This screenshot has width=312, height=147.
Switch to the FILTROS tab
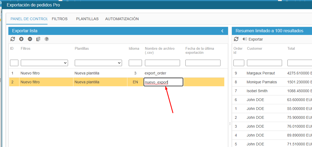point(60,19)
